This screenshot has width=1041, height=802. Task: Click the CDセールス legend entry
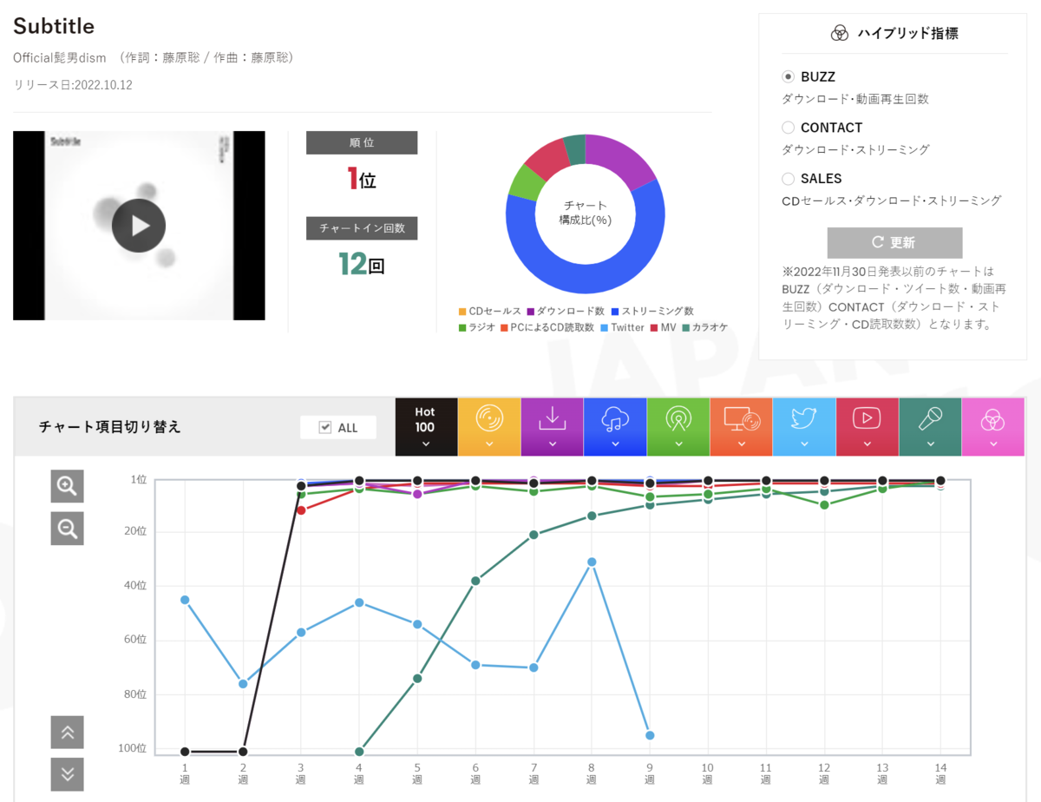point(490,311)
